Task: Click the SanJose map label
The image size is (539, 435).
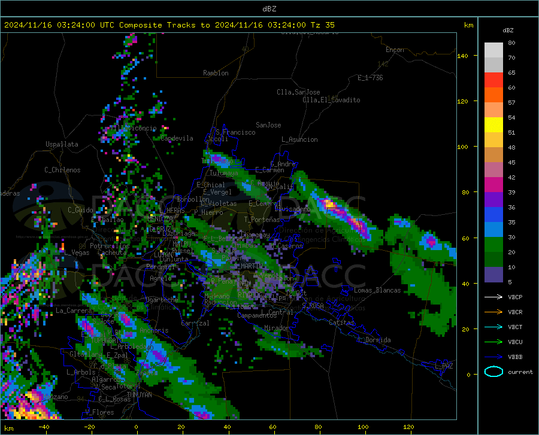Action: tap(268, 125)
